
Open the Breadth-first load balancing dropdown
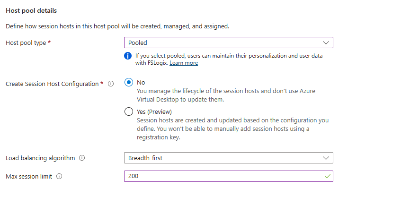[223, 158]
